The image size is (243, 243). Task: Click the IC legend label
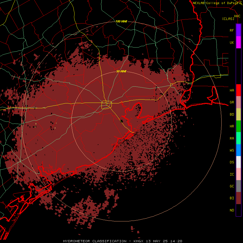(x=232, y=174)
